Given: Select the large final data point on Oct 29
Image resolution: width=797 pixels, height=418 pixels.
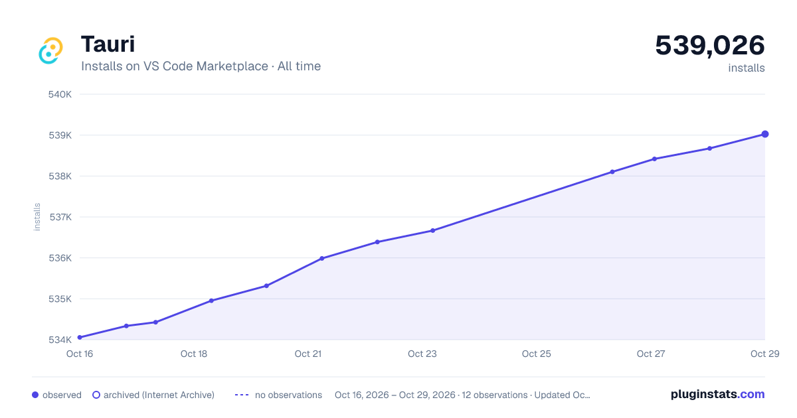Looking at the screenshot, I should coord(765,134).
